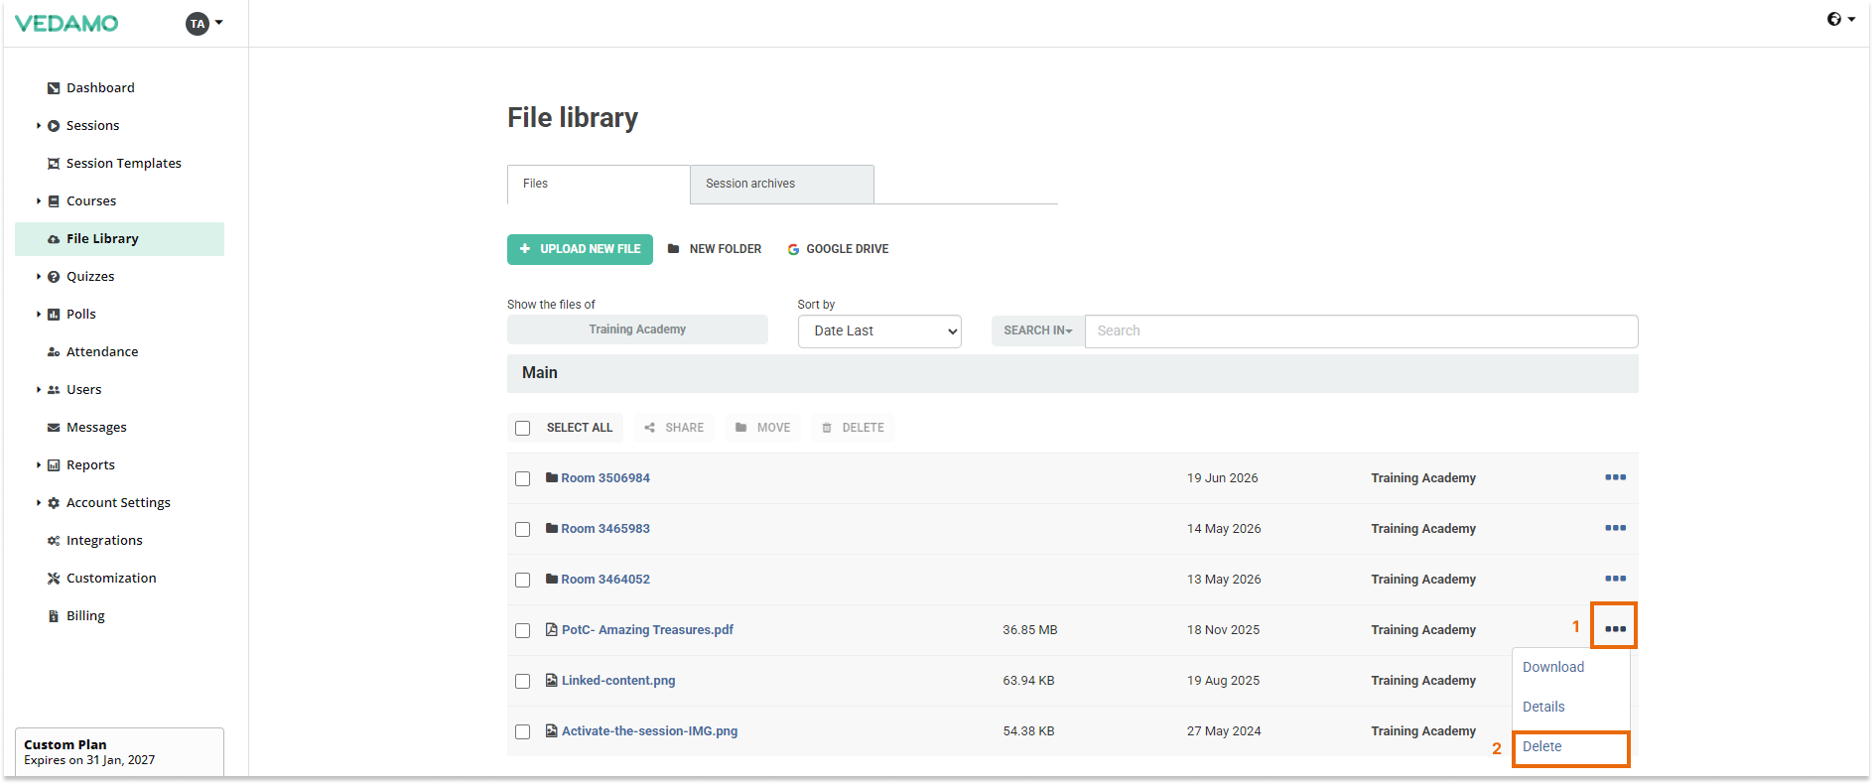The height and width of the screenshot is (784, 1873).
Task: Click the Training Academy filter button
Action: [x=637, y=329]
